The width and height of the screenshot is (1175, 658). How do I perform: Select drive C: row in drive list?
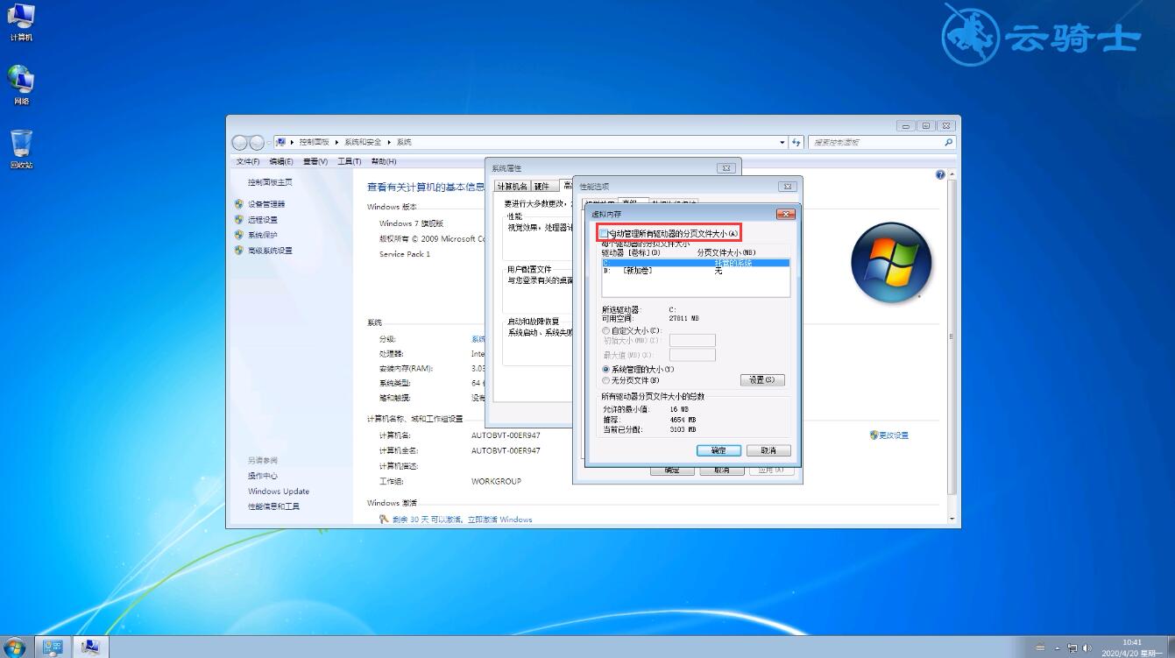pos(696,263)
